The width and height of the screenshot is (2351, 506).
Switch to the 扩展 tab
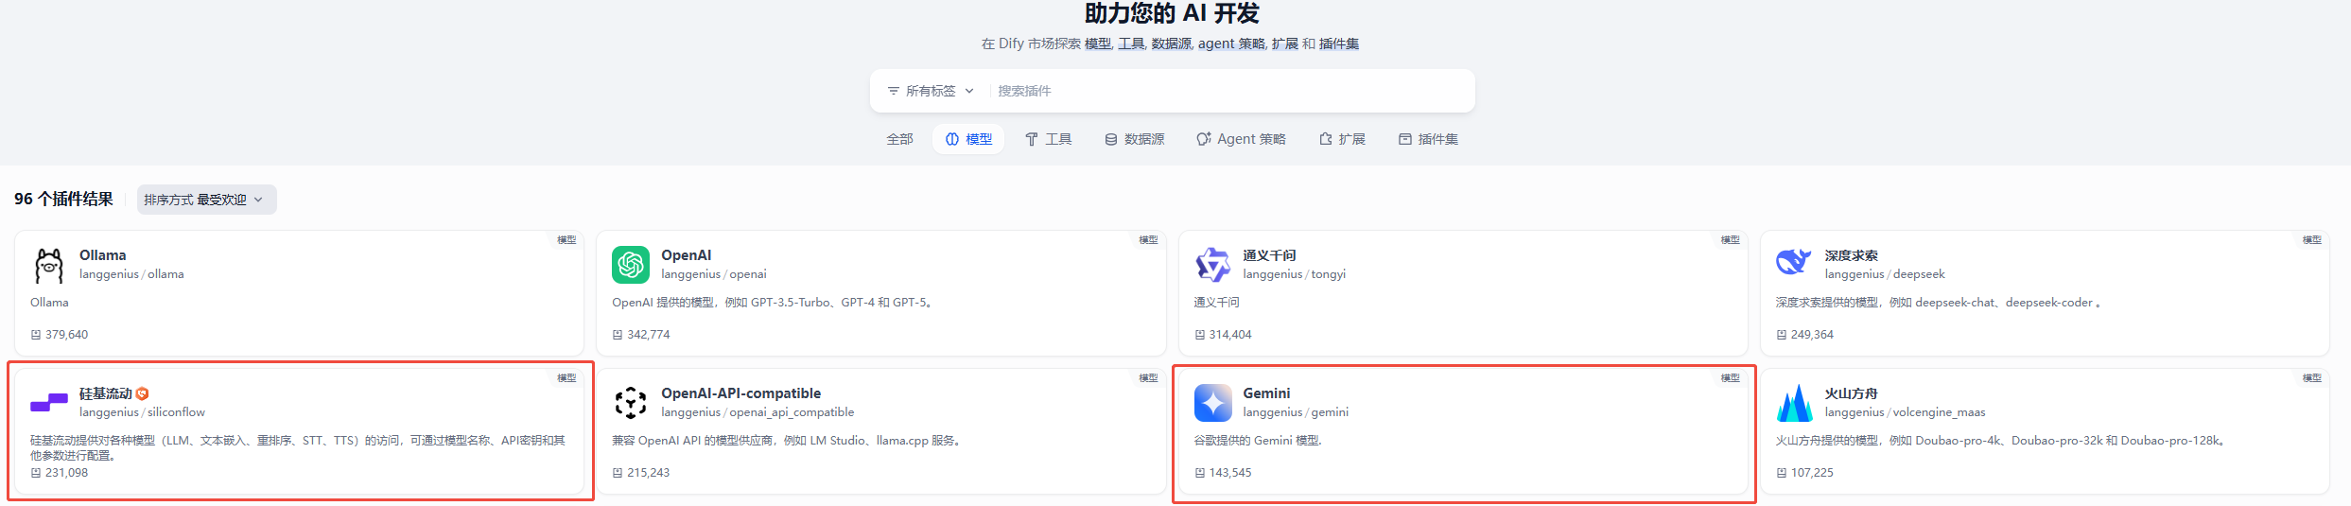tap(1342, 139)
